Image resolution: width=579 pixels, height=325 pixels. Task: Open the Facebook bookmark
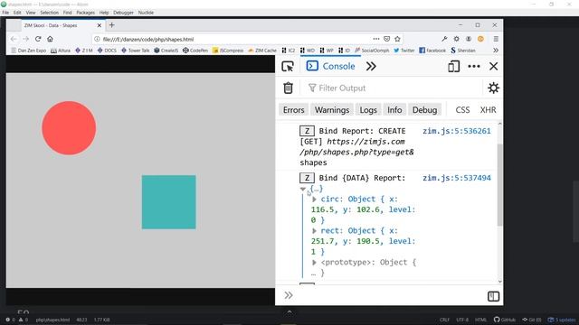click(432, 51)
